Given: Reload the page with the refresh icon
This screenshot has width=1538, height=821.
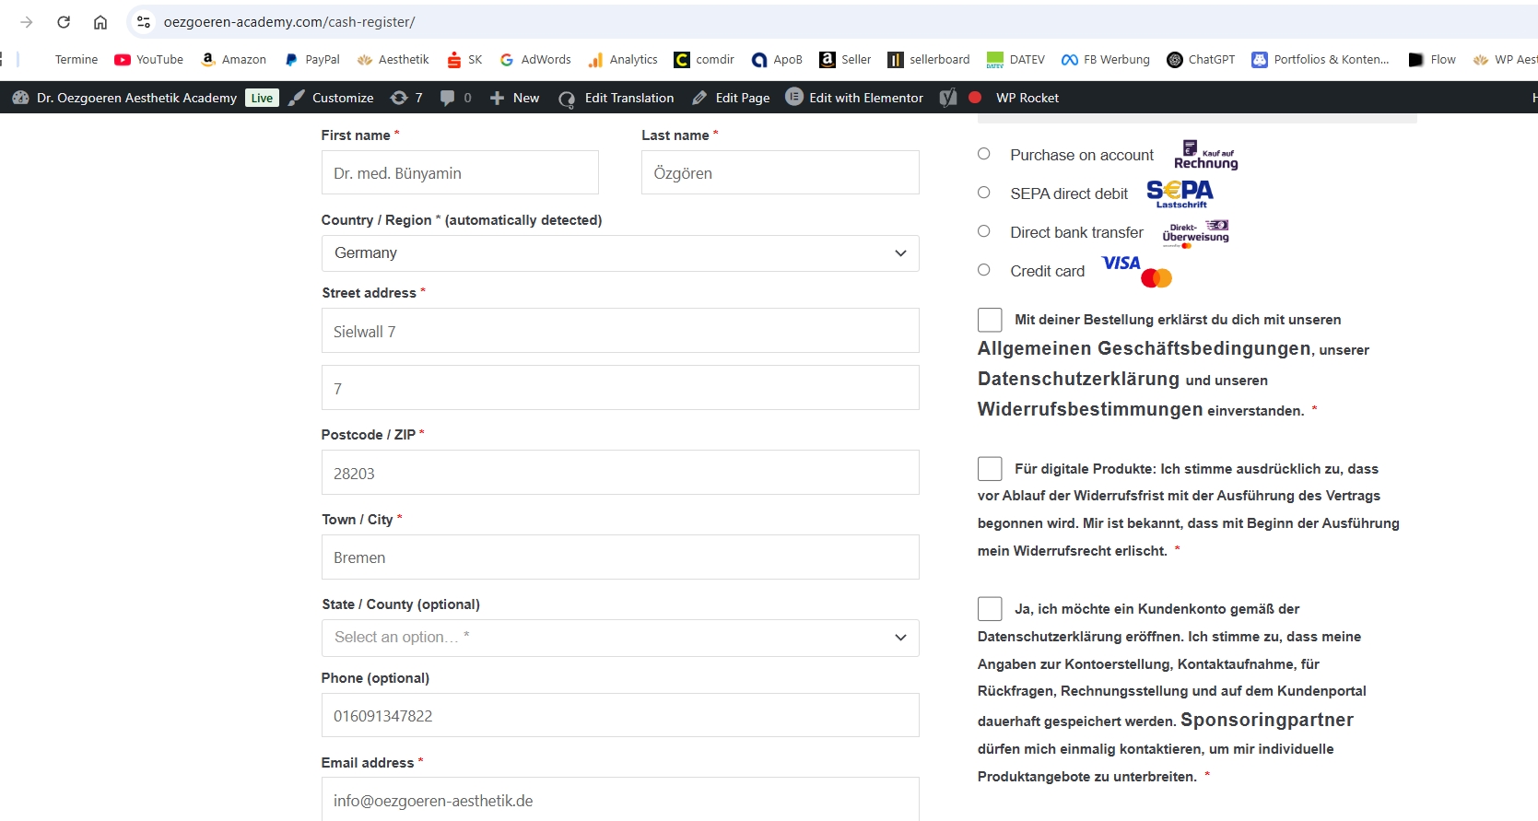Looking at the screenshot, I should click(64, 22).
